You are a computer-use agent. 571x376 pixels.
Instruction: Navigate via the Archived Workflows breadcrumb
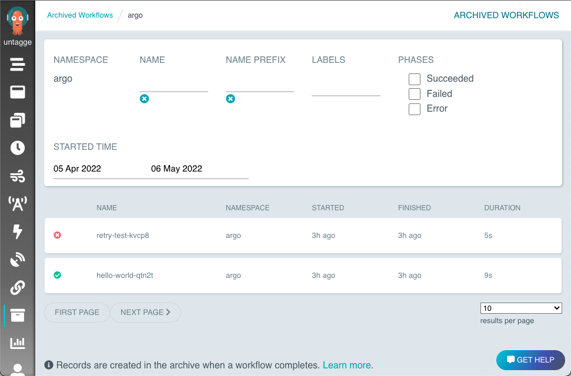coord(80,15)
